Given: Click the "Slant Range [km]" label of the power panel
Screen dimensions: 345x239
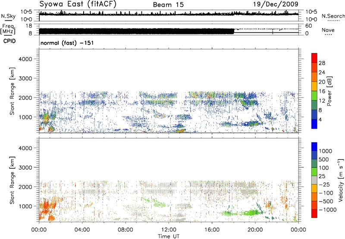Looking at the screenshot, I should coord(12,91).
